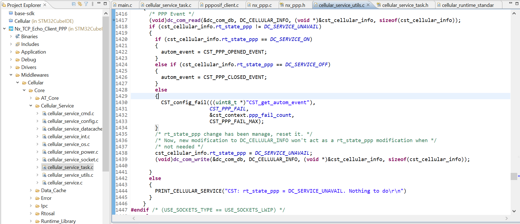Collapse the Middlewares folder

[x=11, y=75]
